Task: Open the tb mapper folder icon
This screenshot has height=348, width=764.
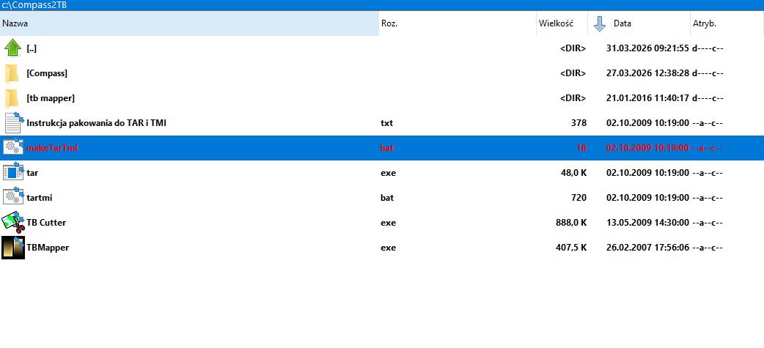Action: 12,98
